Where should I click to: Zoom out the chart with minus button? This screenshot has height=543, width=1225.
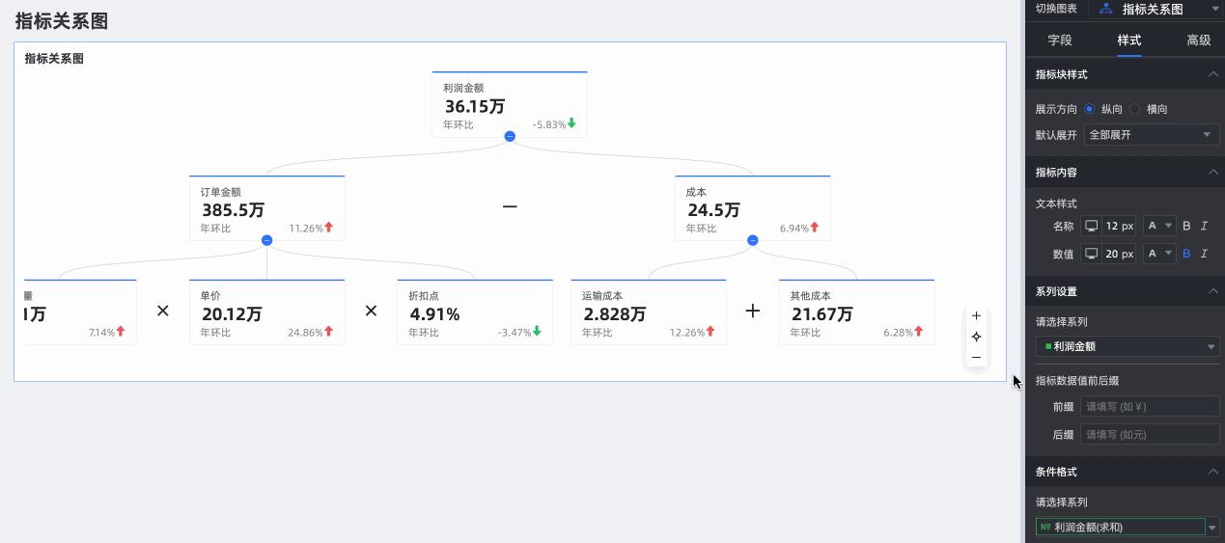coord(976,357)
